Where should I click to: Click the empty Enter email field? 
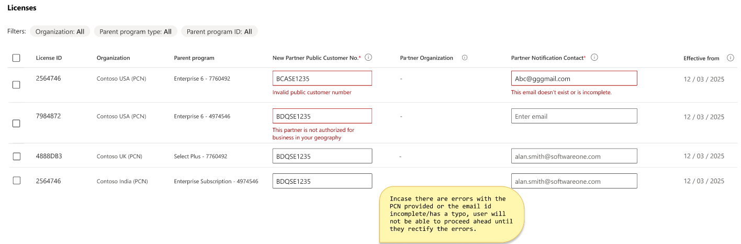pyautogui.click(x=574, y=116)
